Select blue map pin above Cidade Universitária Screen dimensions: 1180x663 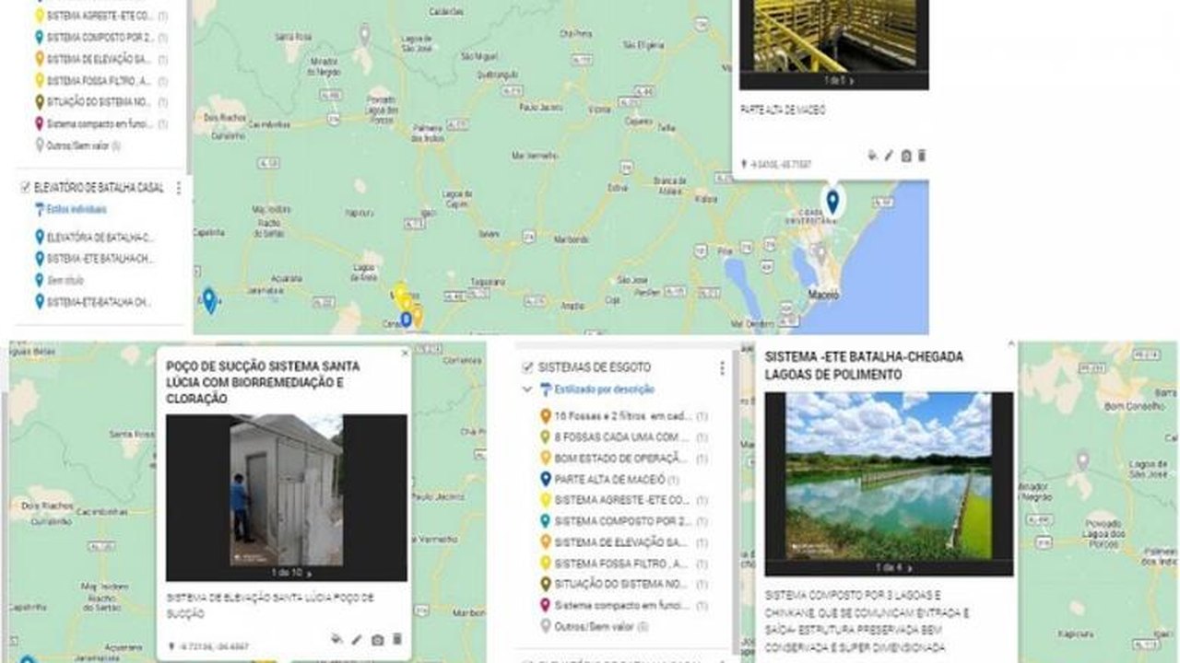tap(832, 201)
